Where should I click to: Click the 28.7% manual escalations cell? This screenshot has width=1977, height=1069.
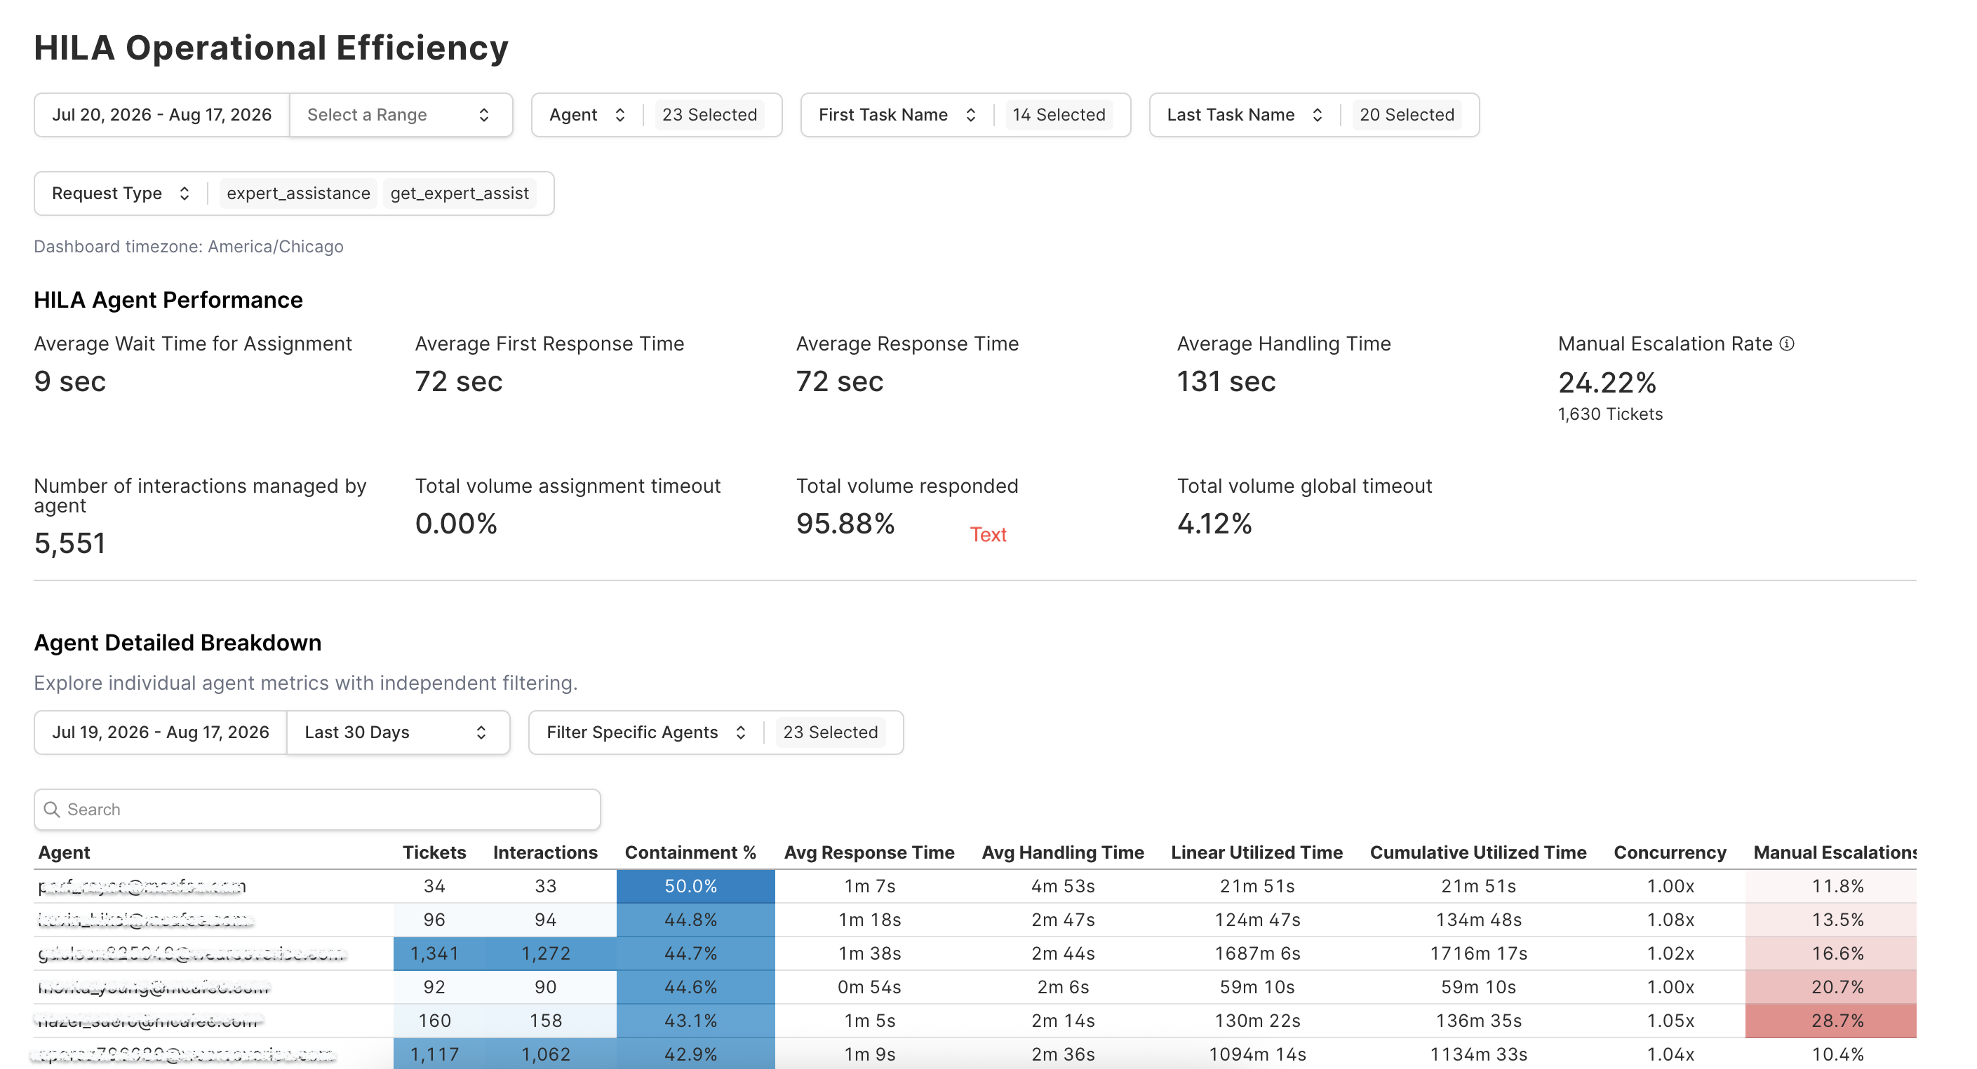point(1830,1021)
